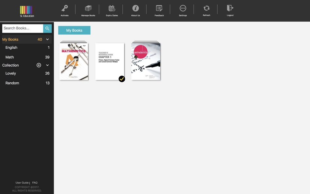
Task: Add a new collection with plus icon
Action: coord(39,65)
